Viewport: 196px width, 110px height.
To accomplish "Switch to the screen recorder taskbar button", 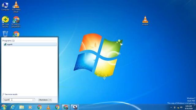I will coord(75,107).
